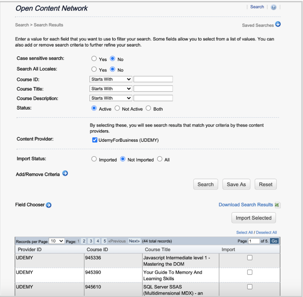Click the Select All link

point(244,232)
